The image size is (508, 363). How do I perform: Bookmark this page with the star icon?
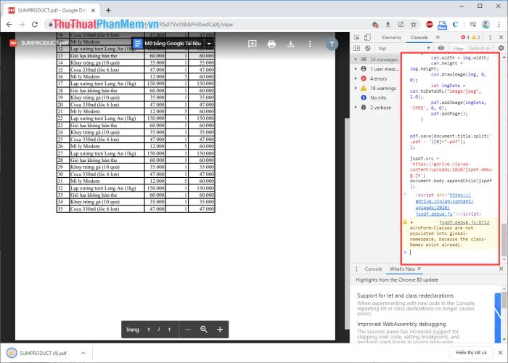click(414, 24)
